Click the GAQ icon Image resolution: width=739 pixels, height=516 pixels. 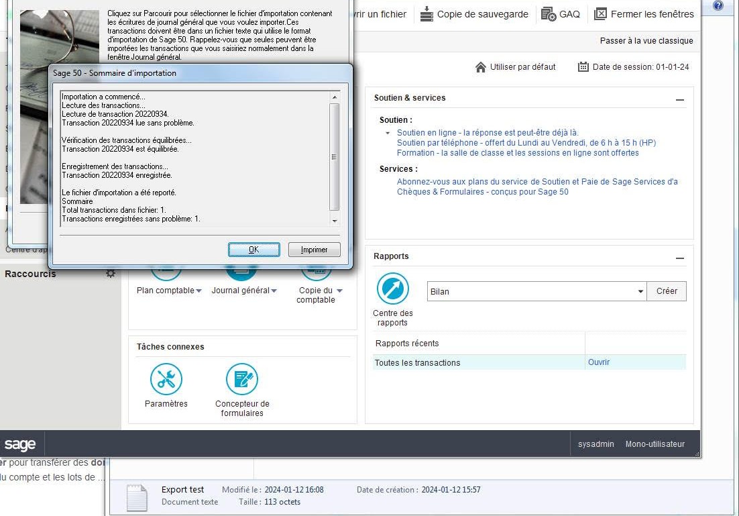pos(548,14)
